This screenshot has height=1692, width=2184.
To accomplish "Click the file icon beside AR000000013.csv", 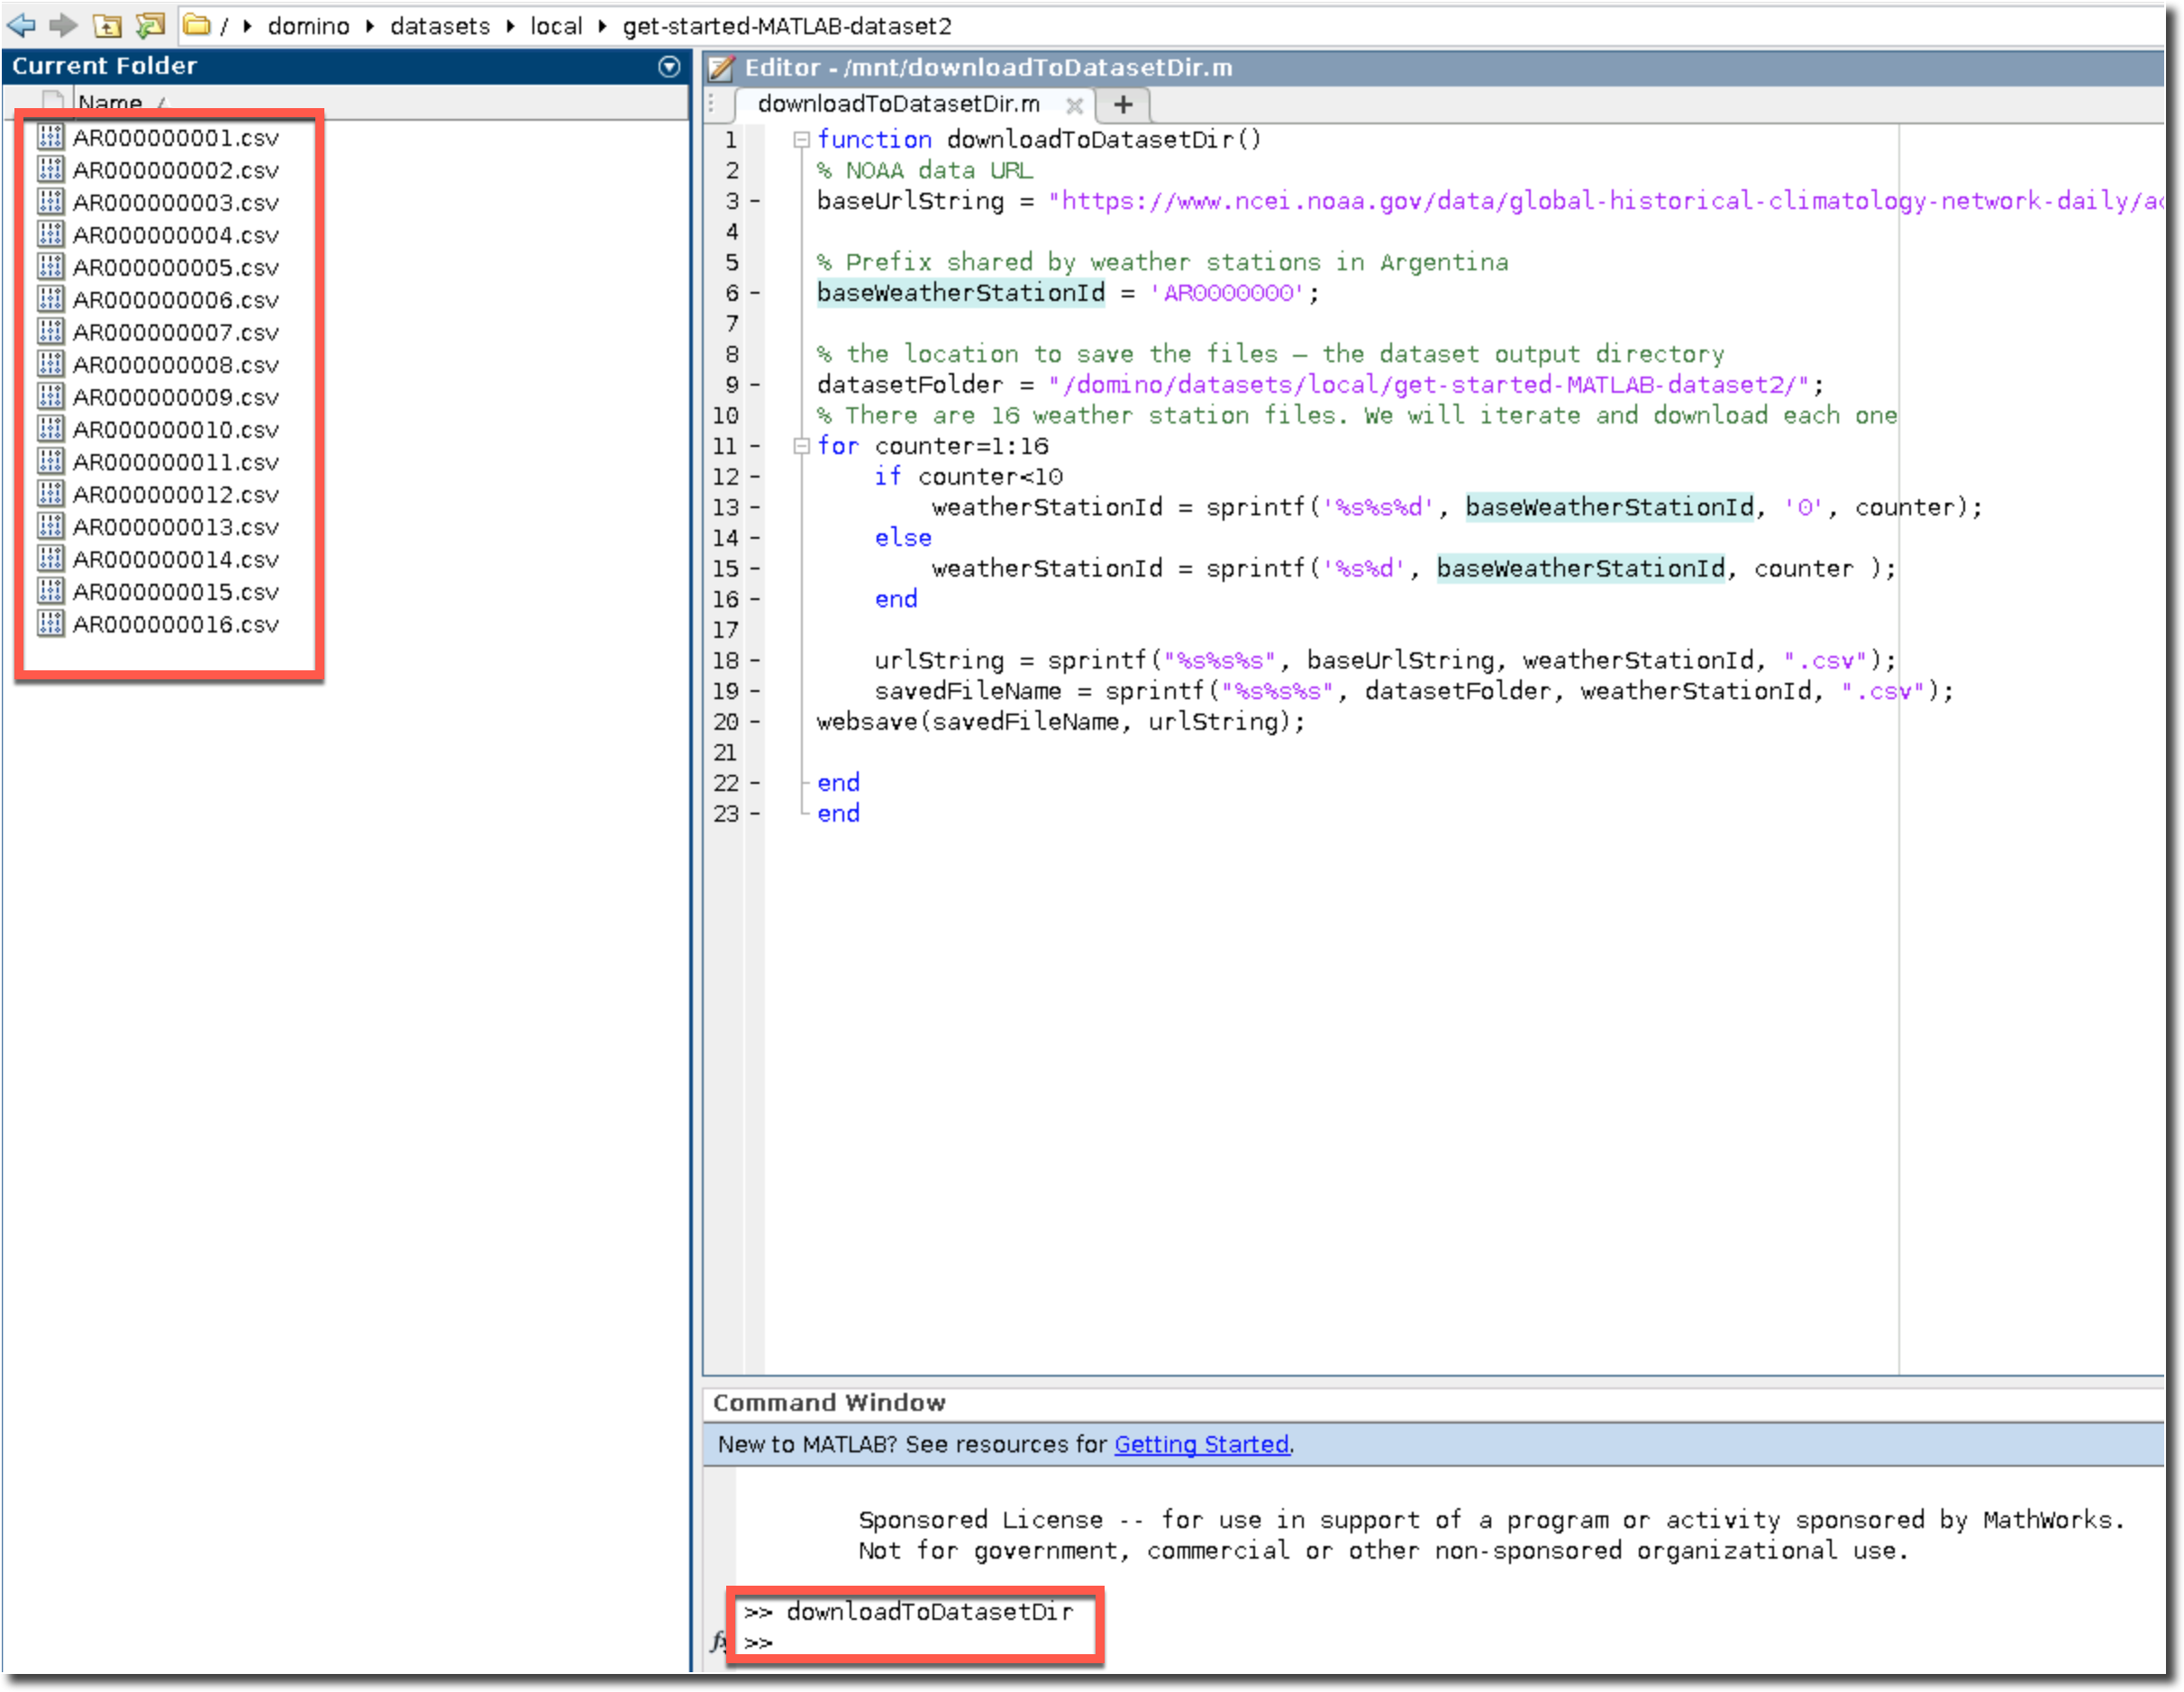I will (50, 526).
